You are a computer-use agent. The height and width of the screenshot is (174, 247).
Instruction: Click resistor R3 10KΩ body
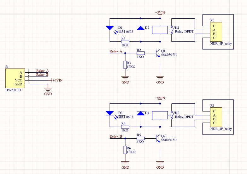click(125, 65)
